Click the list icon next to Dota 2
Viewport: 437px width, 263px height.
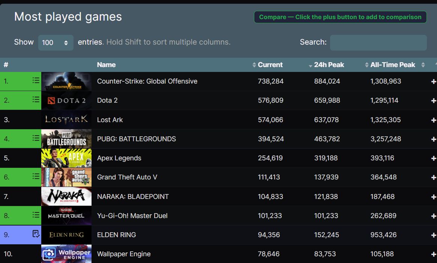(36, 99)
